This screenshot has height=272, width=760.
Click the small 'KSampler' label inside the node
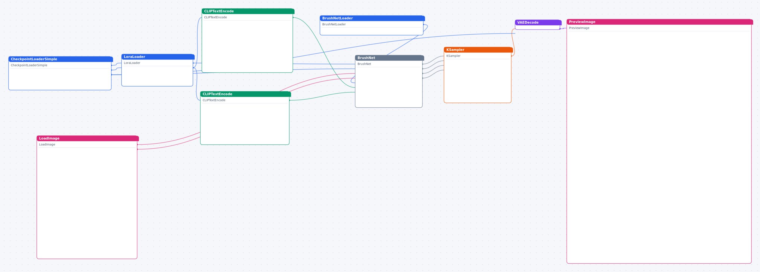pyautogui.click(x=453, y=56)
